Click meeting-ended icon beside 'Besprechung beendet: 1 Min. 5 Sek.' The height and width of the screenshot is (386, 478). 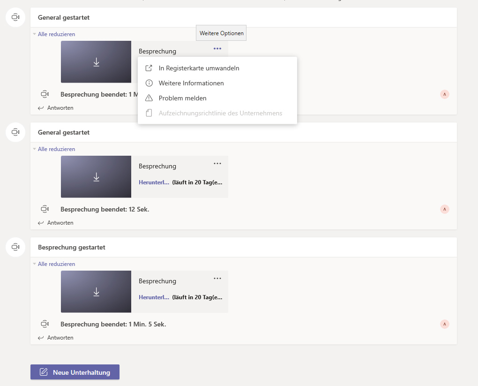pos(45,324)
